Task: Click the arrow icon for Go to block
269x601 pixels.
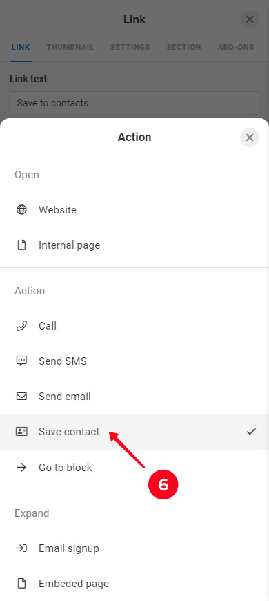Action: tap(21, 467)
